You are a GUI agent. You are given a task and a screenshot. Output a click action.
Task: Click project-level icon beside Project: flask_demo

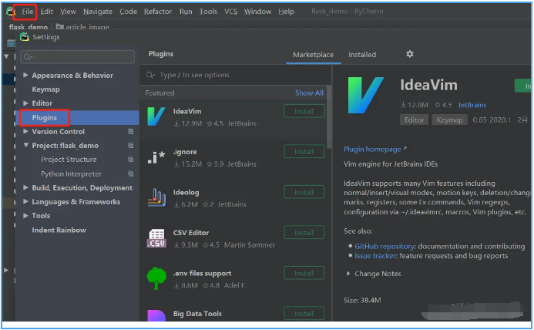pos(130,145)
